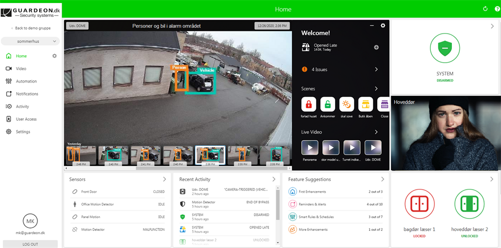Expand the 4 Issues chevron

pos(376,69)
